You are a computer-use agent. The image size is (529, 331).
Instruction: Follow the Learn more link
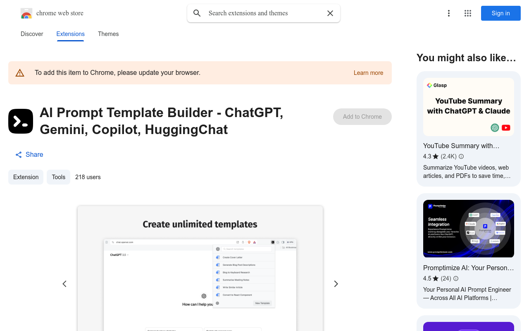click(368, 73)
